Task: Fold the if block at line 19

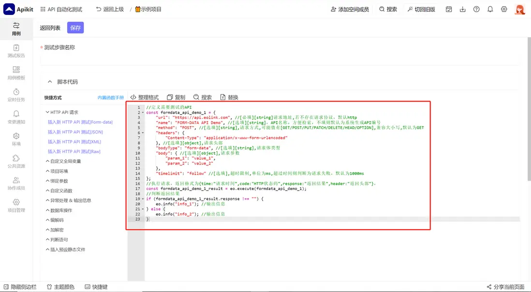Action: (143, 199)
